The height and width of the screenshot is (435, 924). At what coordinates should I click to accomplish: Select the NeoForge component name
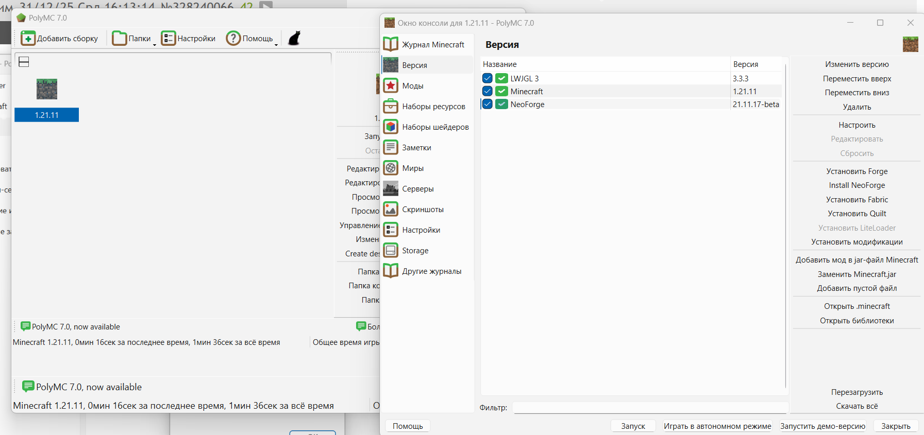tap(527, 104)
